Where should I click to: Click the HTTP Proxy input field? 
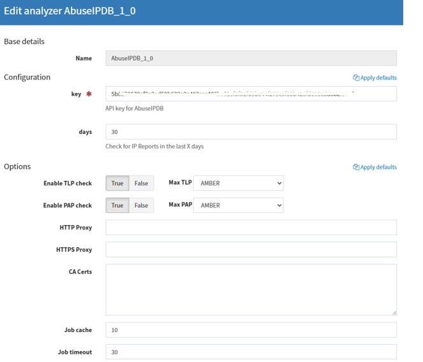251,228
